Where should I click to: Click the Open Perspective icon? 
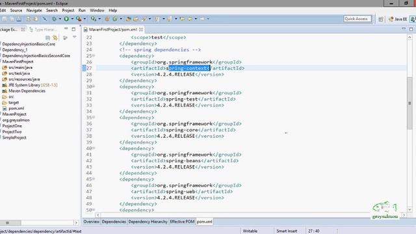[x=381, y=19]
